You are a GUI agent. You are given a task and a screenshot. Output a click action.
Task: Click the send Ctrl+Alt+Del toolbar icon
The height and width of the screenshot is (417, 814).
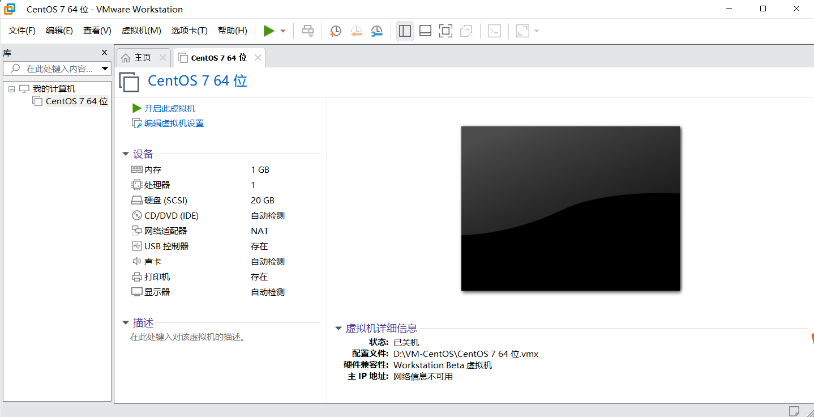pyautogui.click(x=308, y=31)
